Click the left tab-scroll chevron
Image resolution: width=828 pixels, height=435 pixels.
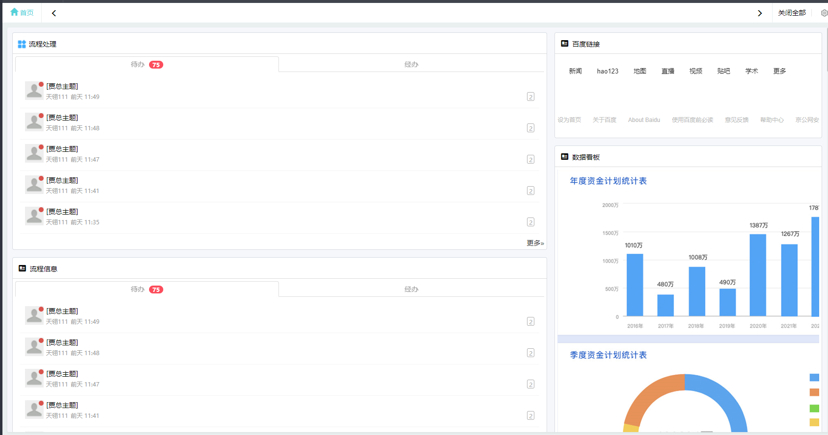pyautogui.click(x=54, y=13)
